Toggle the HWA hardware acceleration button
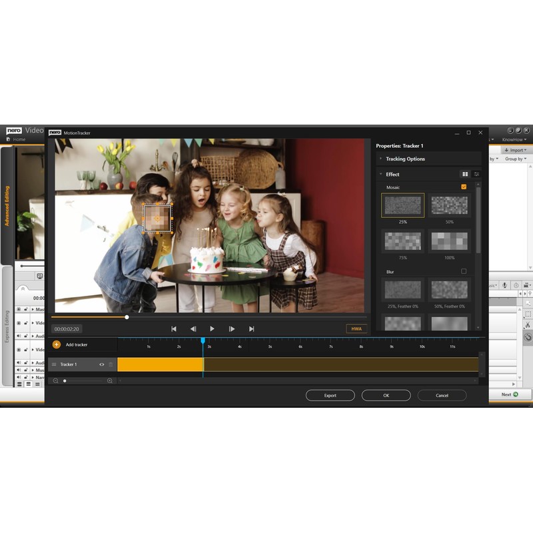533x533 pixels. point(356,328)
